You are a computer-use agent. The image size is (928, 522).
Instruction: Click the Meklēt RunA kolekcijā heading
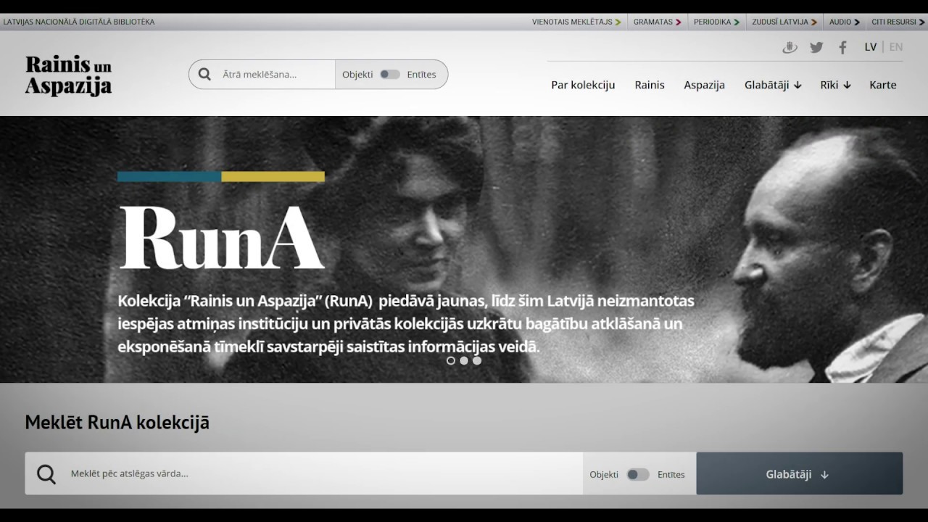pos(117,423)
